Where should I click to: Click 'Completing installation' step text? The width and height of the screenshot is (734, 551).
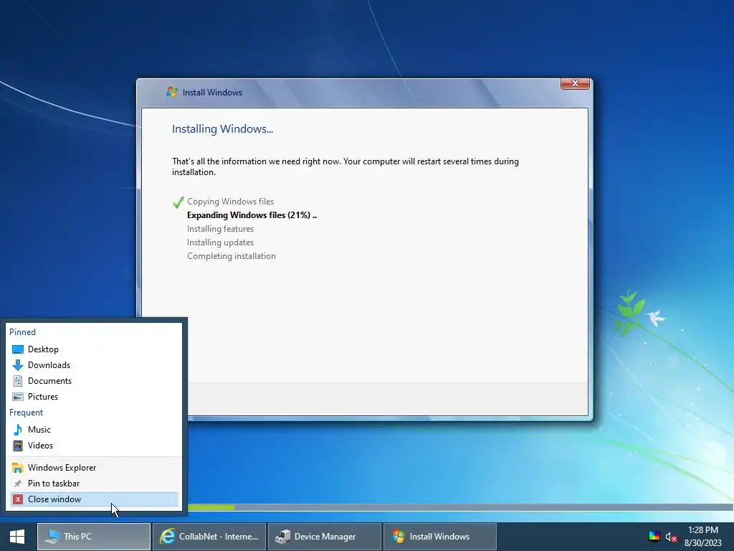[x=232, y=256]
